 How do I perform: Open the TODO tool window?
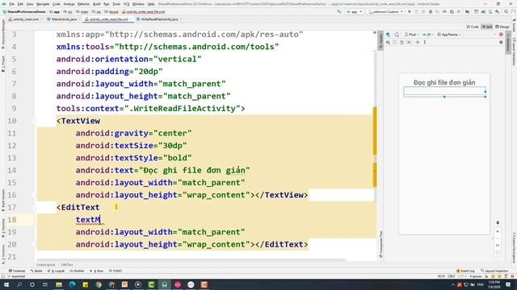116,271
